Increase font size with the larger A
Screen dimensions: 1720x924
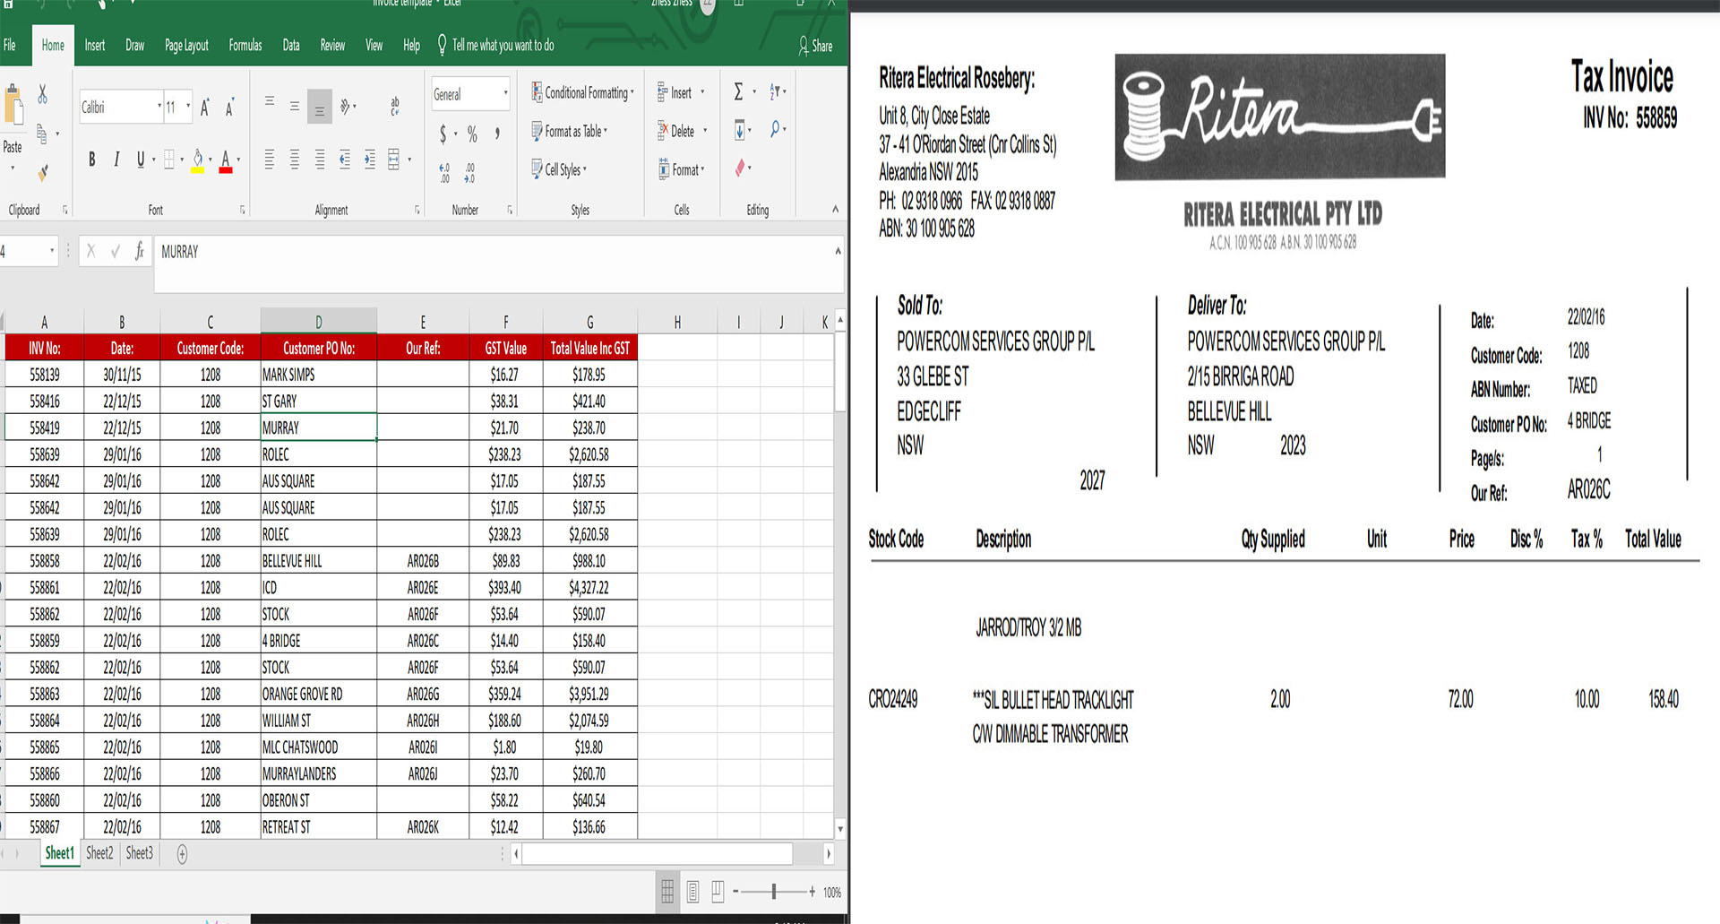click(x=205, y=108)
